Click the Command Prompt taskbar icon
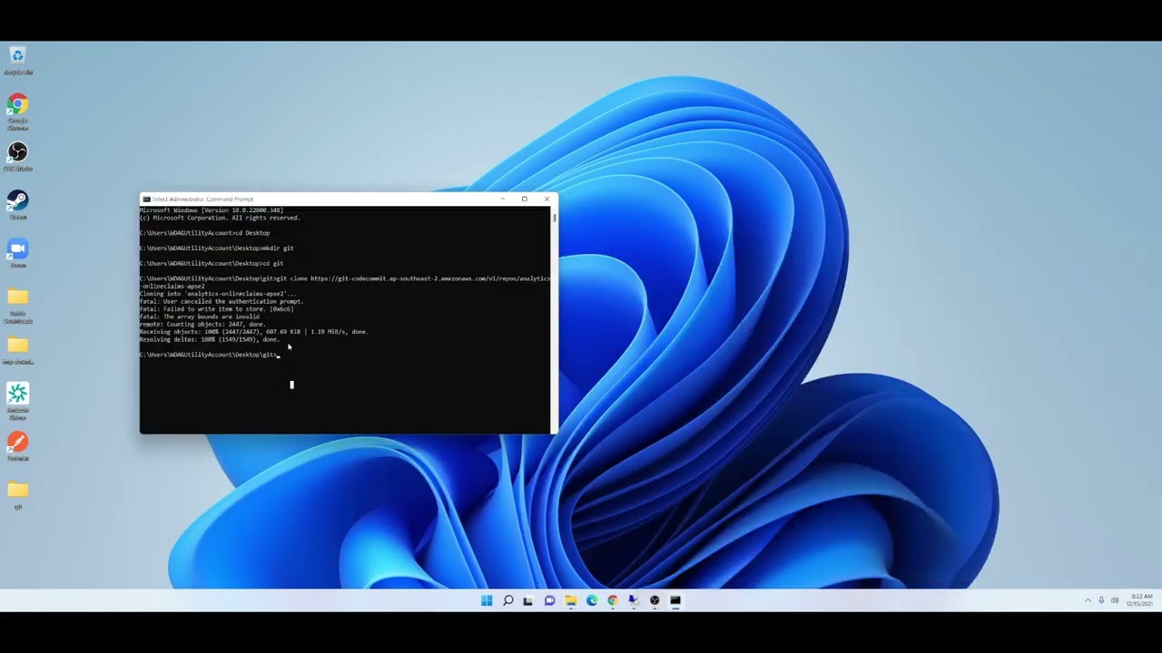 click(675, 600)
